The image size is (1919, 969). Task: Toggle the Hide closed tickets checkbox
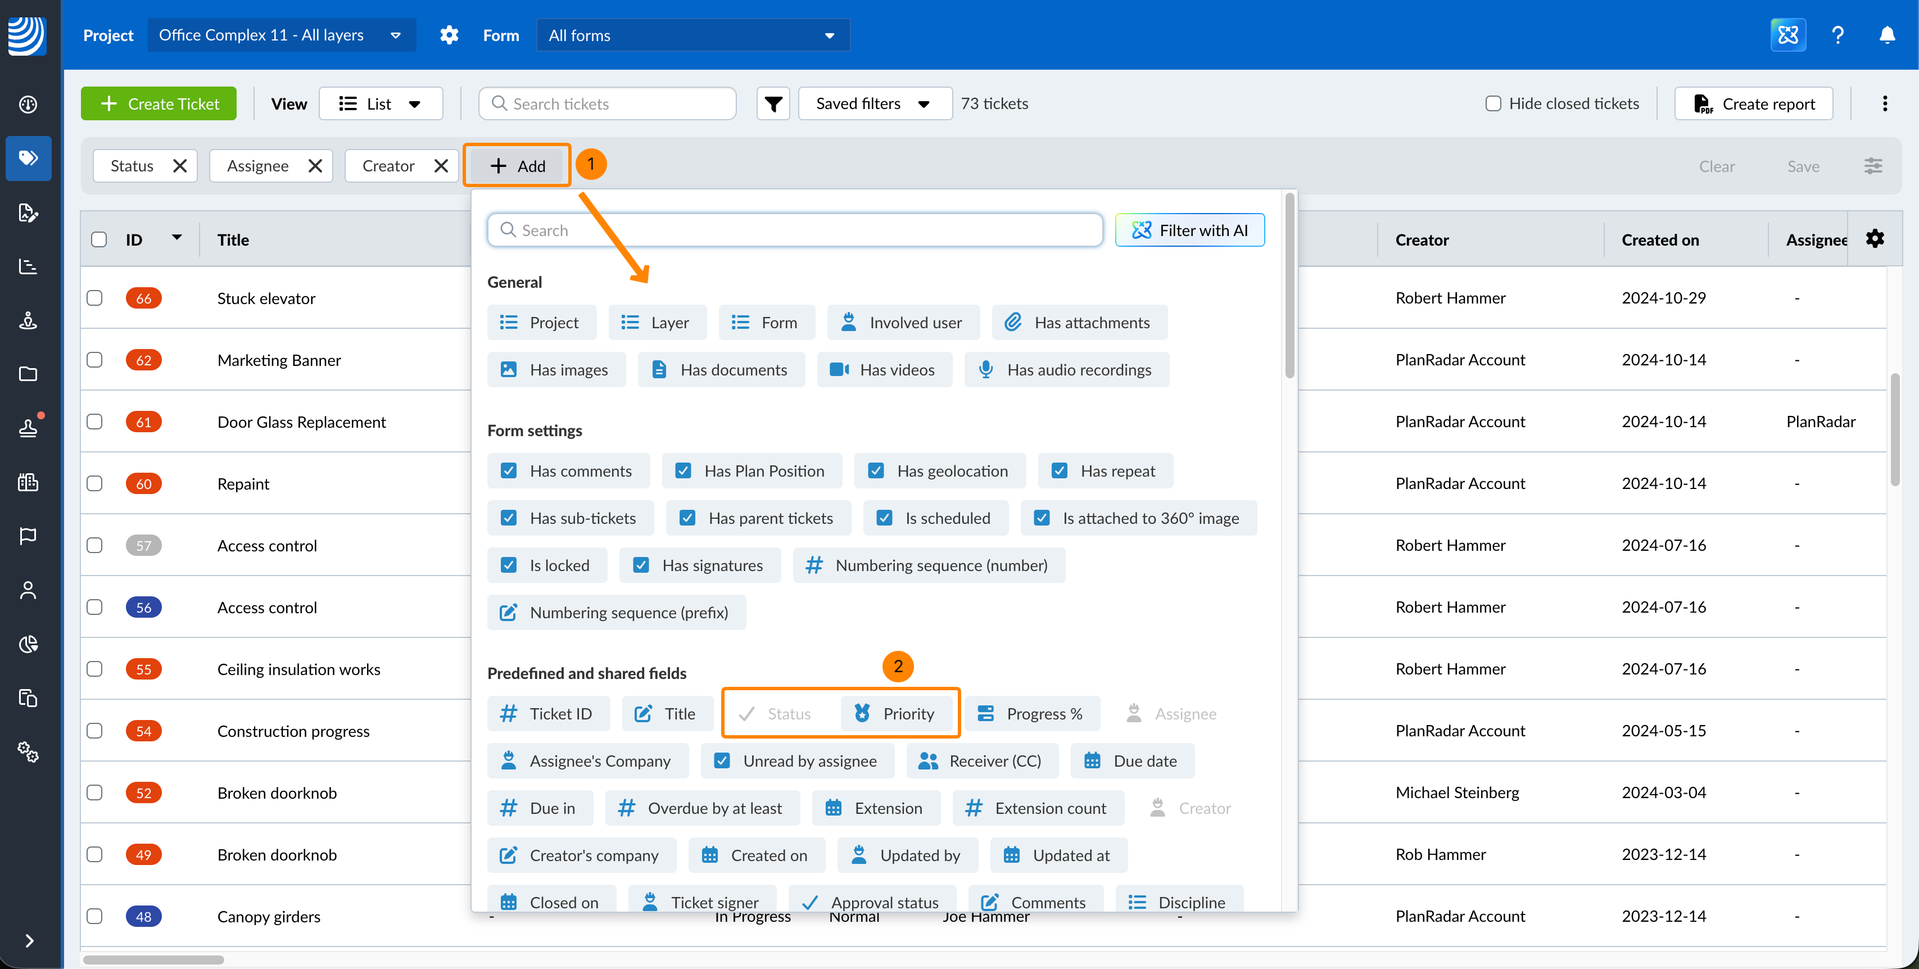click(1493, 103)
